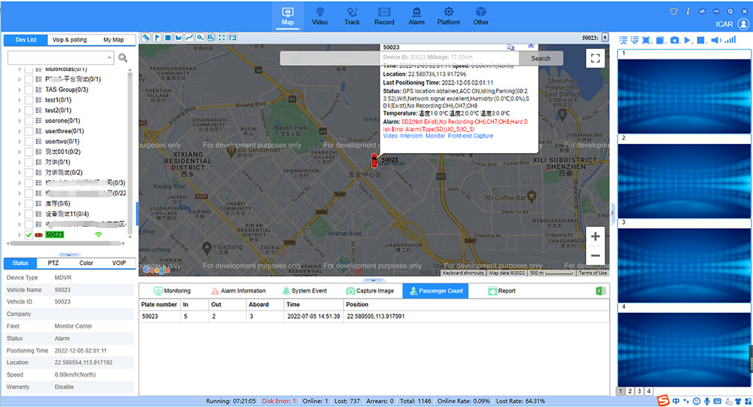This screenshot has height=407, width=753.
Task: Click the video snapshot camera icon
Action: point(675,40)
